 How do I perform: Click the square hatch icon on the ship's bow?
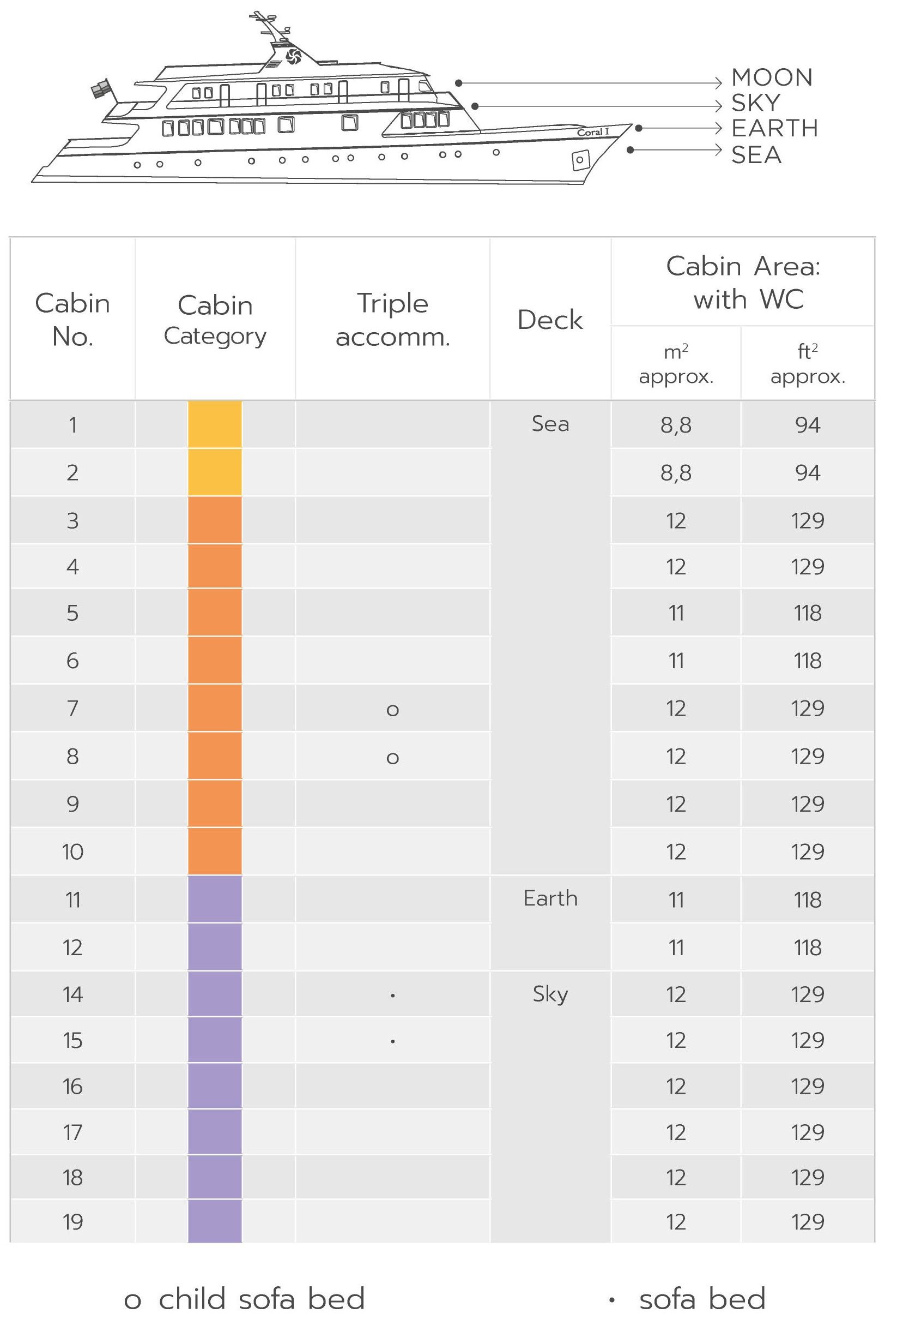click(580, 160)
